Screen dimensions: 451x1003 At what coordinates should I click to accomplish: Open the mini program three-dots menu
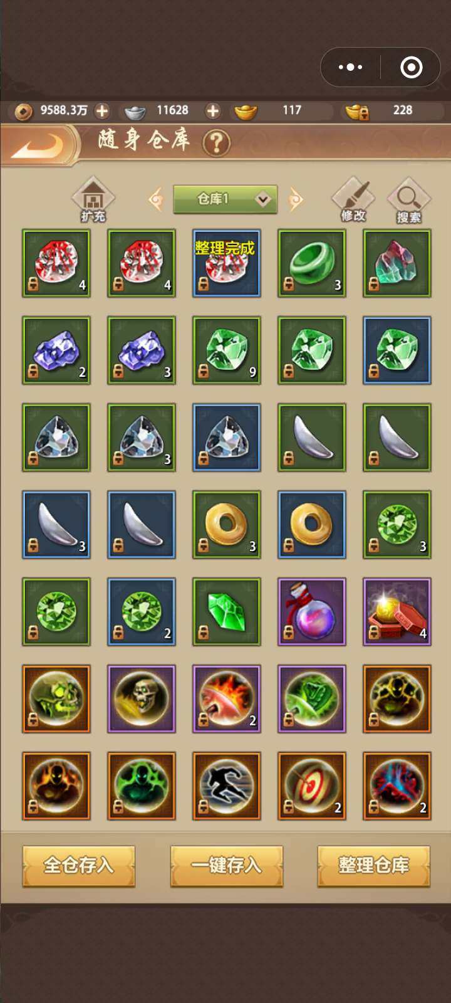[x=351, y=67]
